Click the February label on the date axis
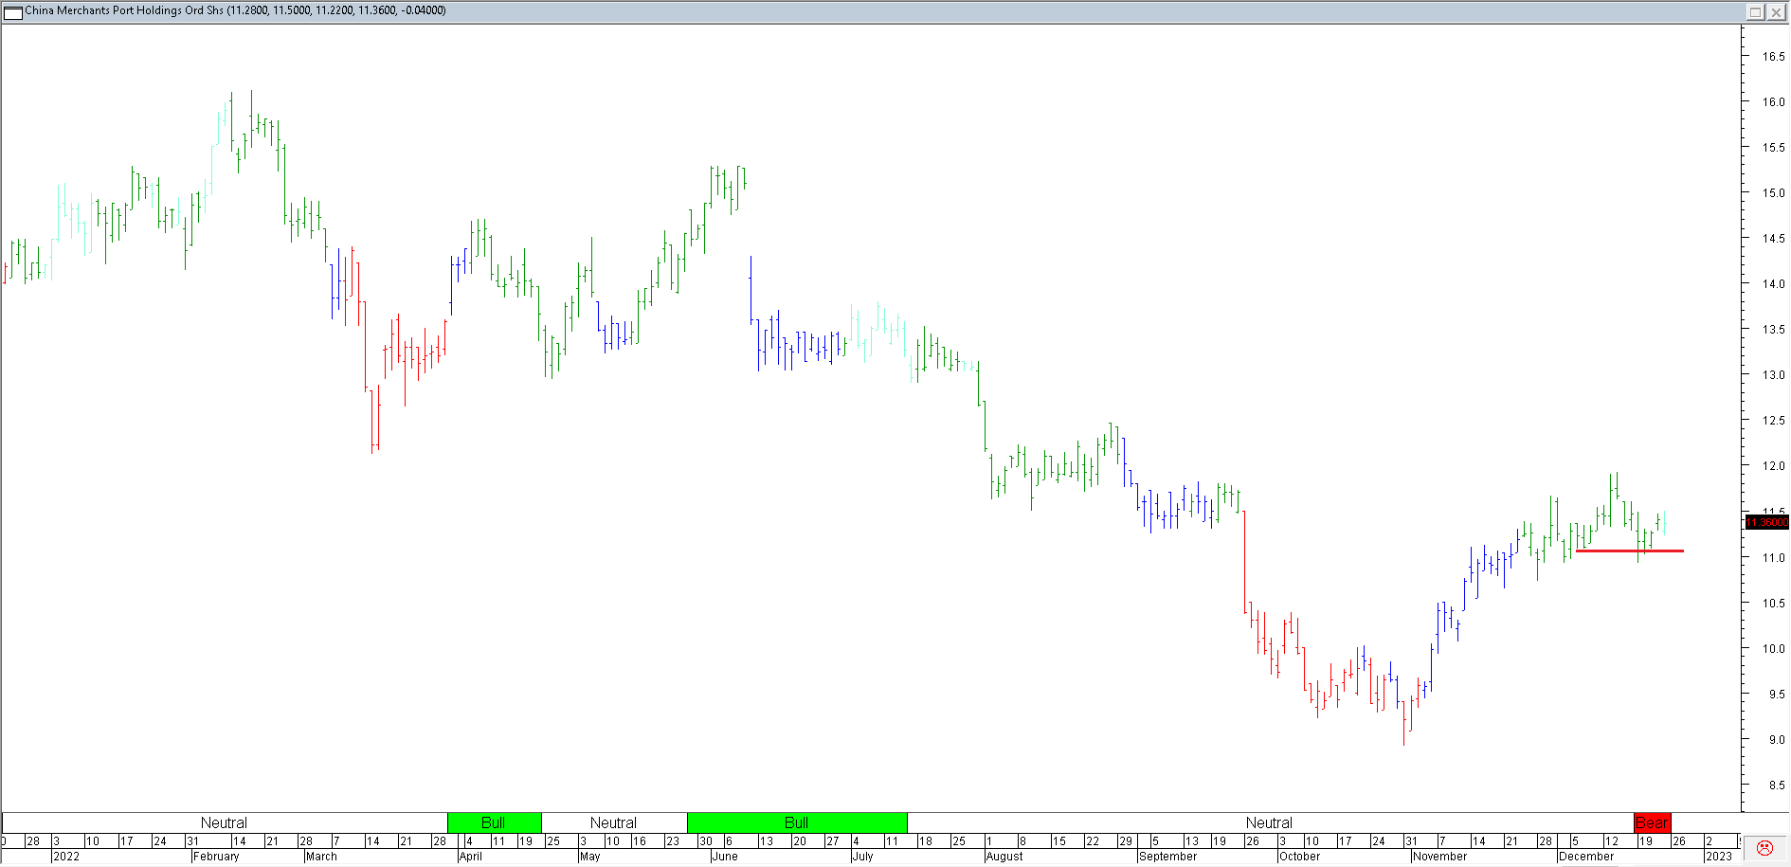Viewport: 1791px width, 867px height. coord(216,857)
